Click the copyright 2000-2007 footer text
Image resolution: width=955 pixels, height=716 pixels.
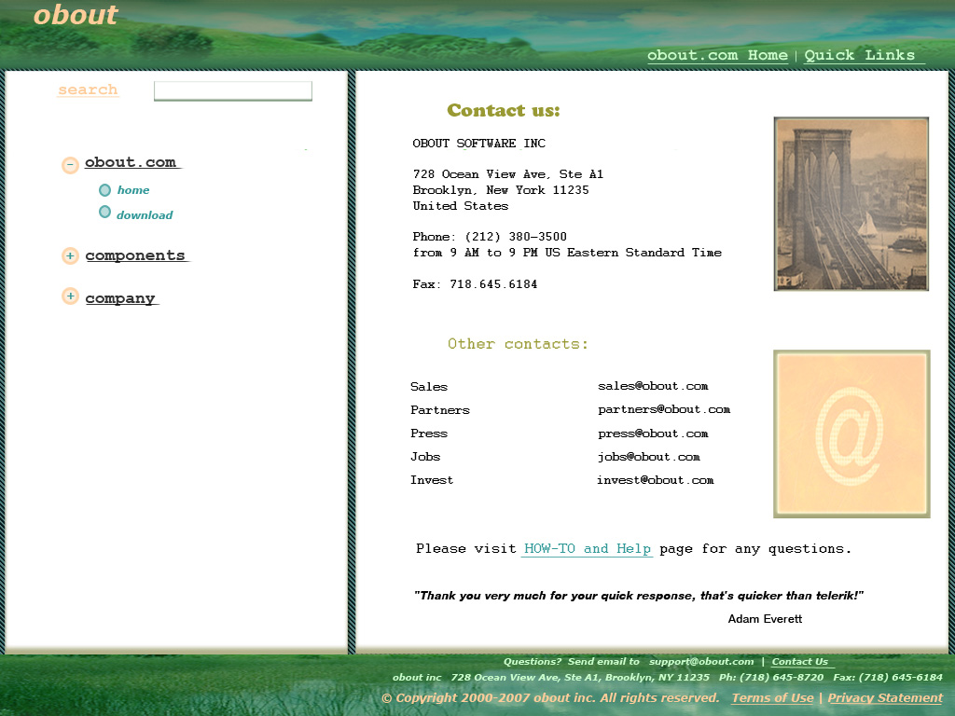pyautogui.click(x=550, y=697)
